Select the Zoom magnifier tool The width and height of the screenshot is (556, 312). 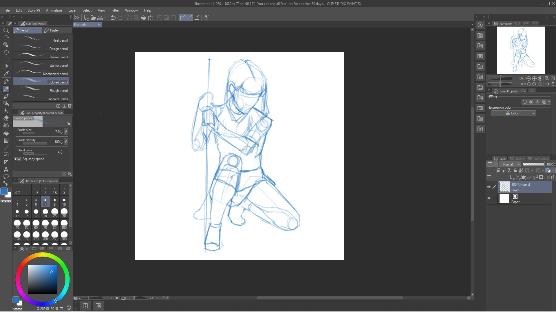click(x=6, y=30)
